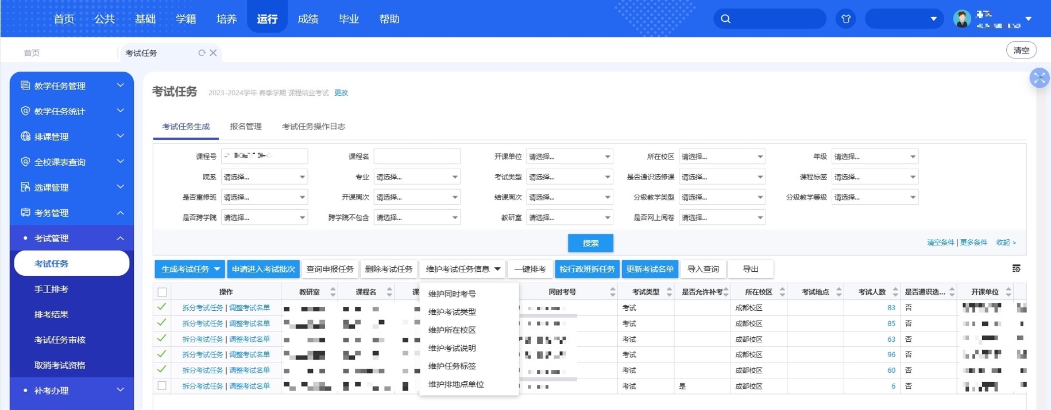This screenshot has height=410, width=1051.
Task: Sort by the 考试人数 column arrows
Action: [895, 292]
